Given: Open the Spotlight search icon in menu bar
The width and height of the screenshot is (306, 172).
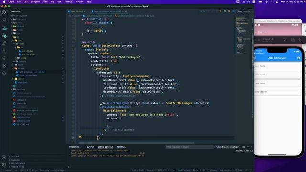Looking at the screenshot, I should (272, 2).
